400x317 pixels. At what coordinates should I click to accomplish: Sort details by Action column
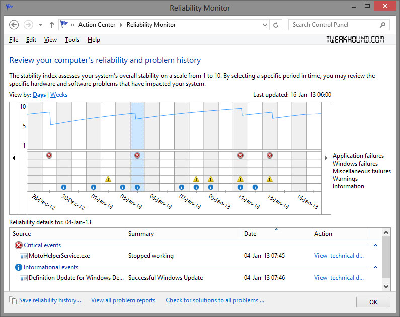(340, 234)
